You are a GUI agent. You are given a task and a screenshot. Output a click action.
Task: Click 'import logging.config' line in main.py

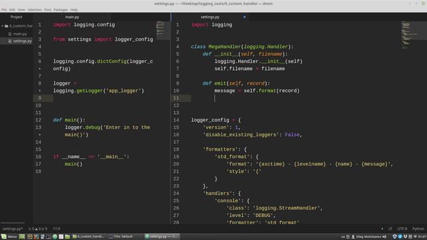point(84,25)
